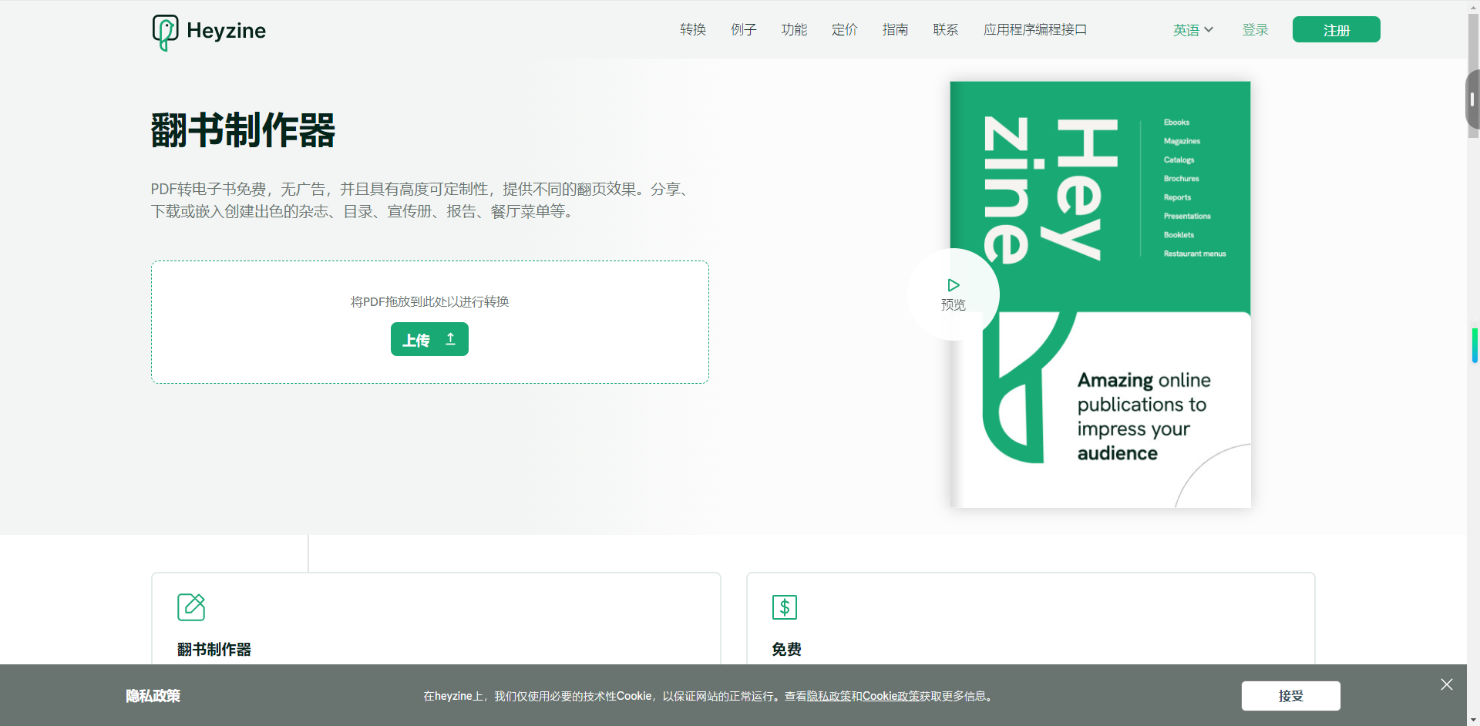Open the Cookie政策 link
This screenshot has height=726, width=1480.
tap(890, 696)
